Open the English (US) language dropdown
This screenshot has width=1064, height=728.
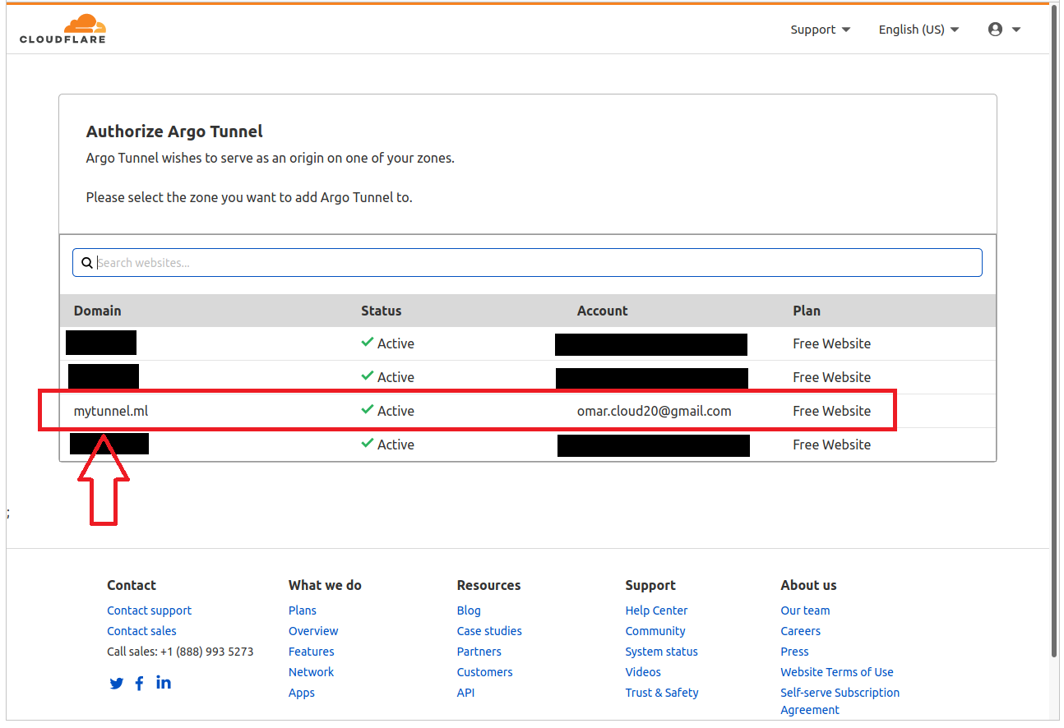[918, 30]
